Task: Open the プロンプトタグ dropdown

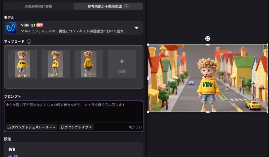Action: pyautogui.click(x=76, y=127)
